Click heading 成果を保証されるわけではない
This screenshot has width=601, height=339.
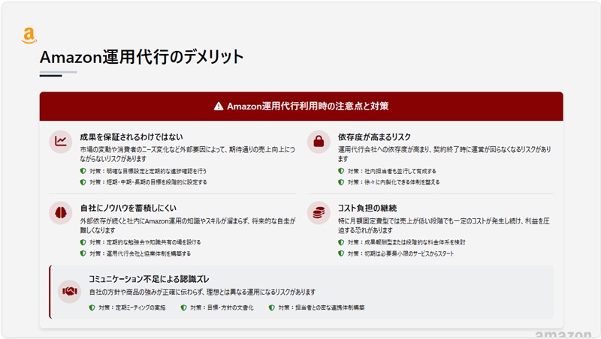pos(131,136)
